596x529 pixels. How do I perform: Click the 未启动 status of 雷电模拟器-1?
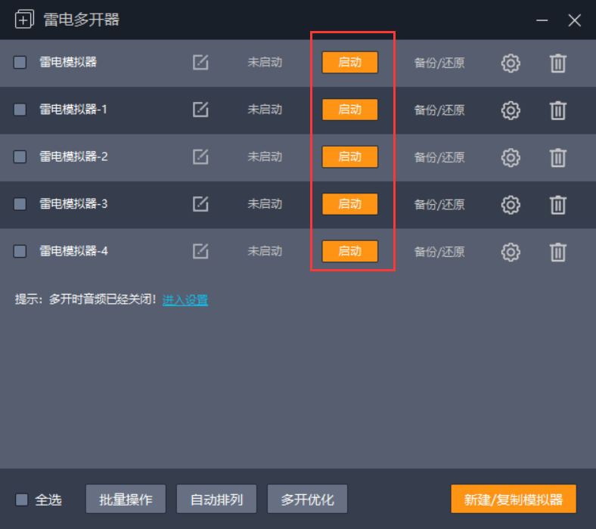(265, 110)
